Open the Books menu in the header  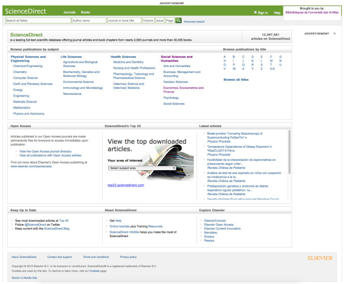(x=86, y=11)
